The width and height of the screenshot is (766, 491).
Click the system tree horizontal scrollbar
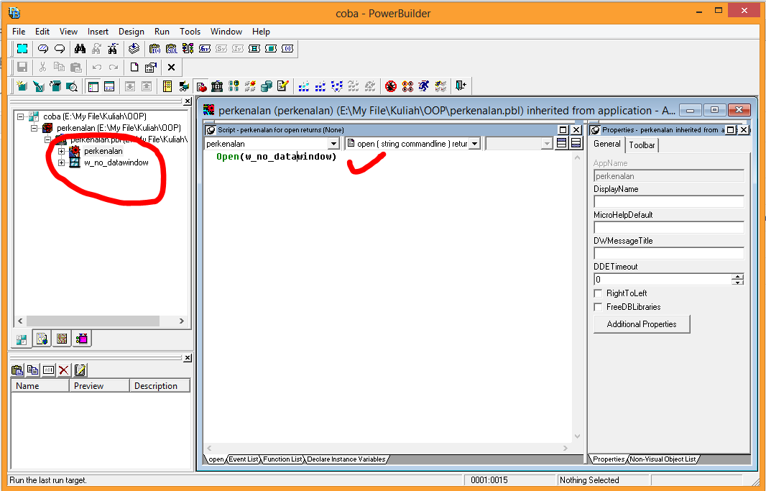pyautogui.click(x=101, y=321)
